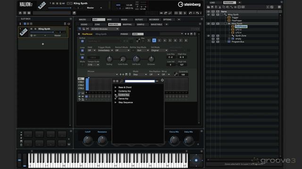Click the trash icon in Slot Rack header
Image resolution: width=302 pixels, height=169 pixels.
point(65,24)
